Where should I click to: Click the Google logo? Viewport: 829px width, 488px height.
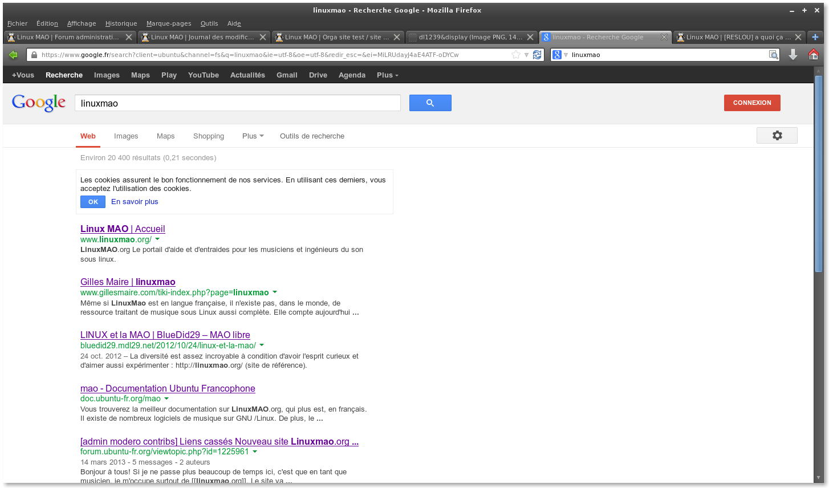(39, 103)
